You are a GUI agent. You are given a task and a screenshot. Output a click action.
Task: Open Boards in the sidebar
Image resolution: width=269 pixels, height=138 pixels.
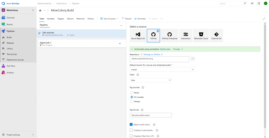10,24
